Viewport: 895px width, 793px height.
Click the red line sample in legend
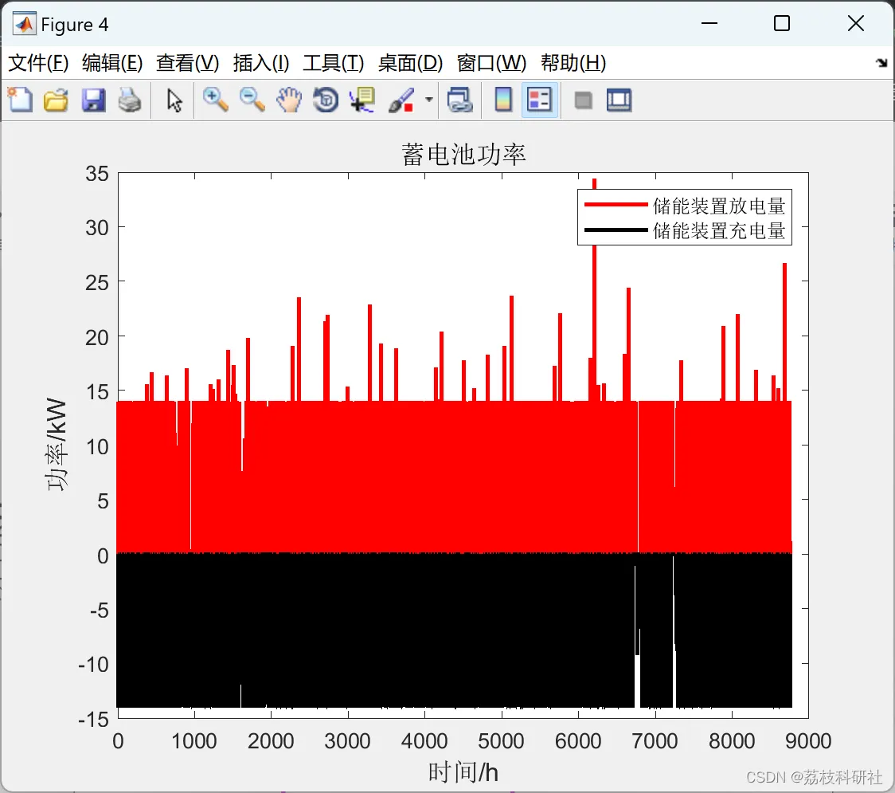pyautogui.click(x=616, y=205)
